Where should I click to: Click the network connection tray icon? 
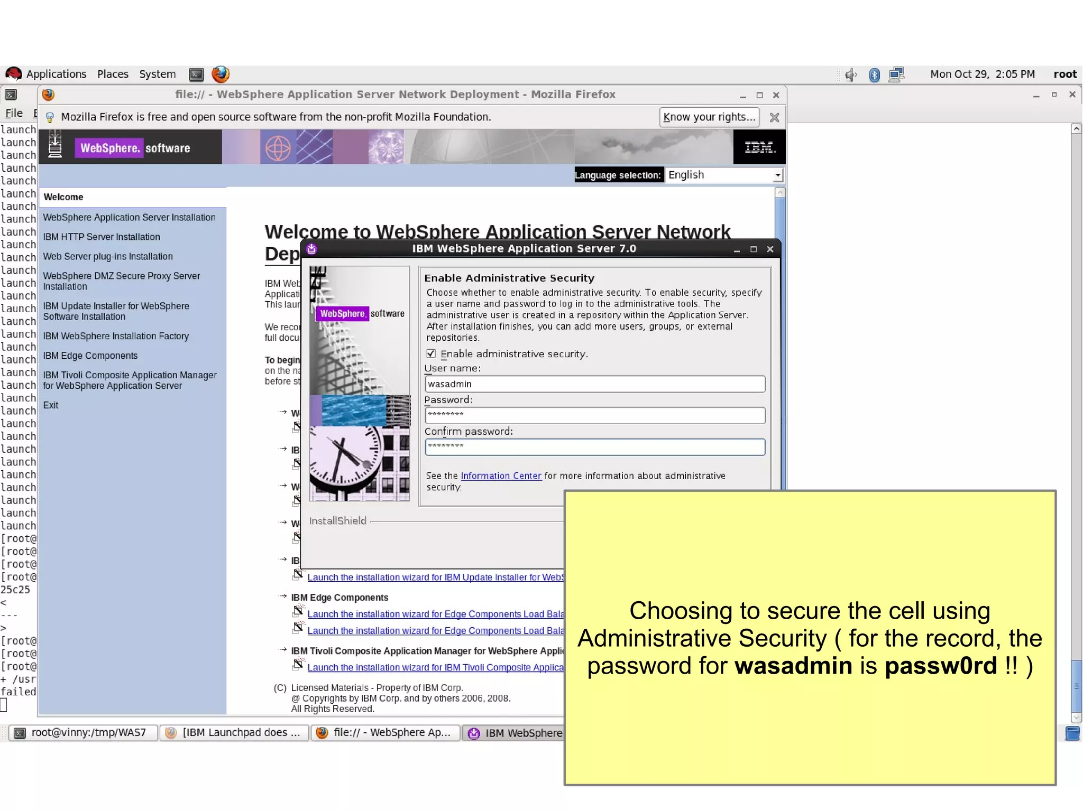897,74
